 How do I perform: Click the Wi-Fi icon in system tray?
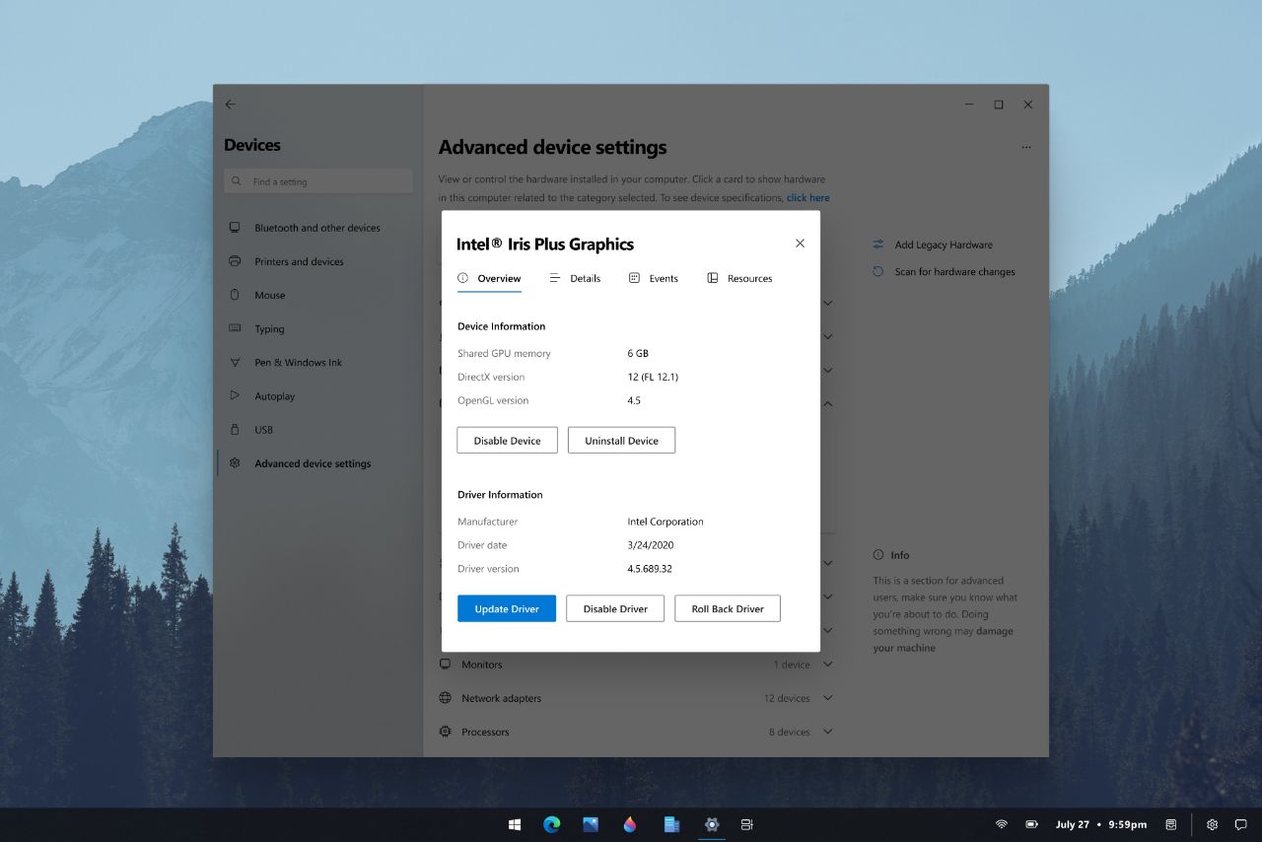point(1002,824)
